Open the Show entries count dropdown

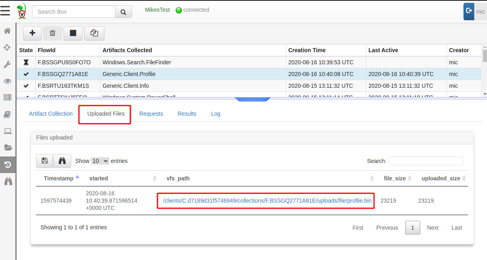coord(100,161)
